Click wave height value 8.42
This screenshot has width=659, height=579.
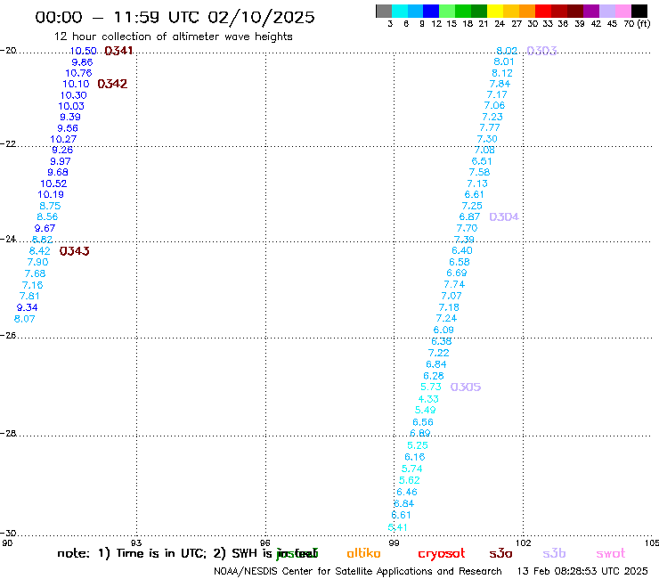tap(40, 251)
